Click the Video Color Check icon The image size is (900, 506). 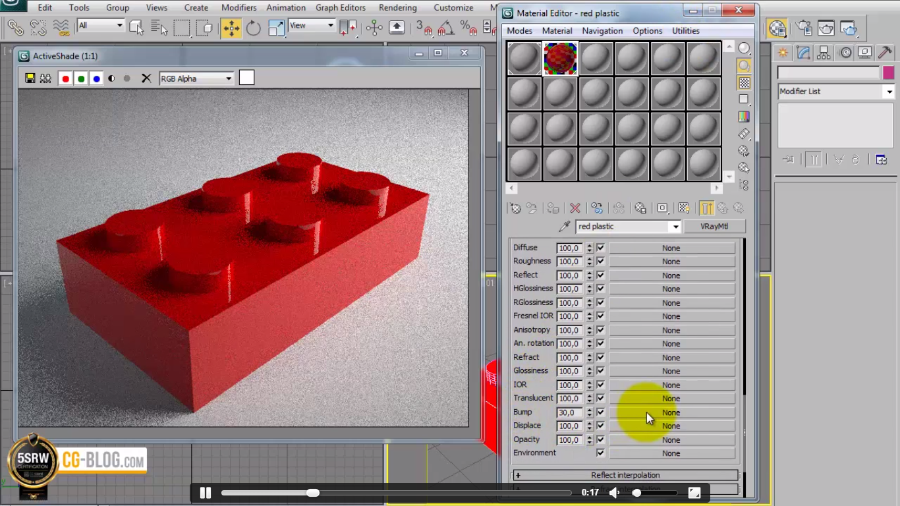(x=744, y=117)
